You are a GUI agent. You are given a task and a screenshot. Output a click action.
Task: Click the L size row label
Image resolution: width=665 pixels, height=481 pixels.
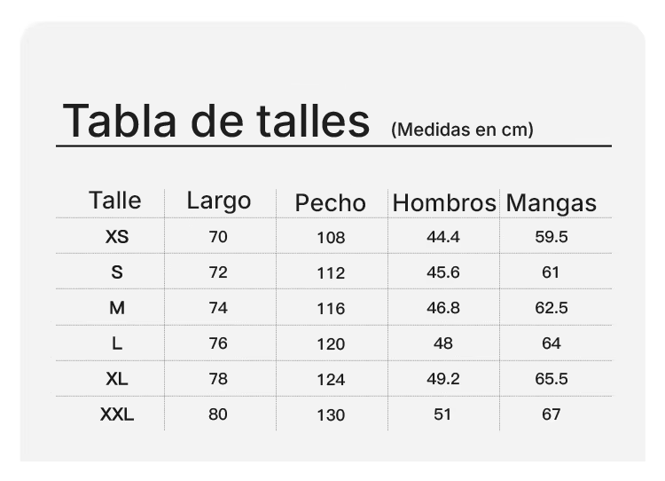coord(117,343)
